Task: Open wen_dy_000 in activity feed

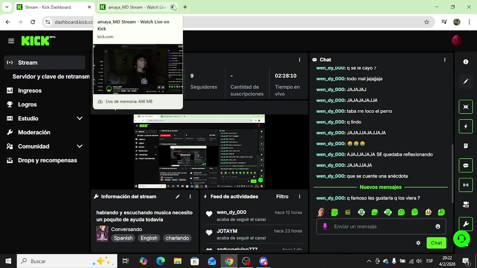Action: coord(231,212)
